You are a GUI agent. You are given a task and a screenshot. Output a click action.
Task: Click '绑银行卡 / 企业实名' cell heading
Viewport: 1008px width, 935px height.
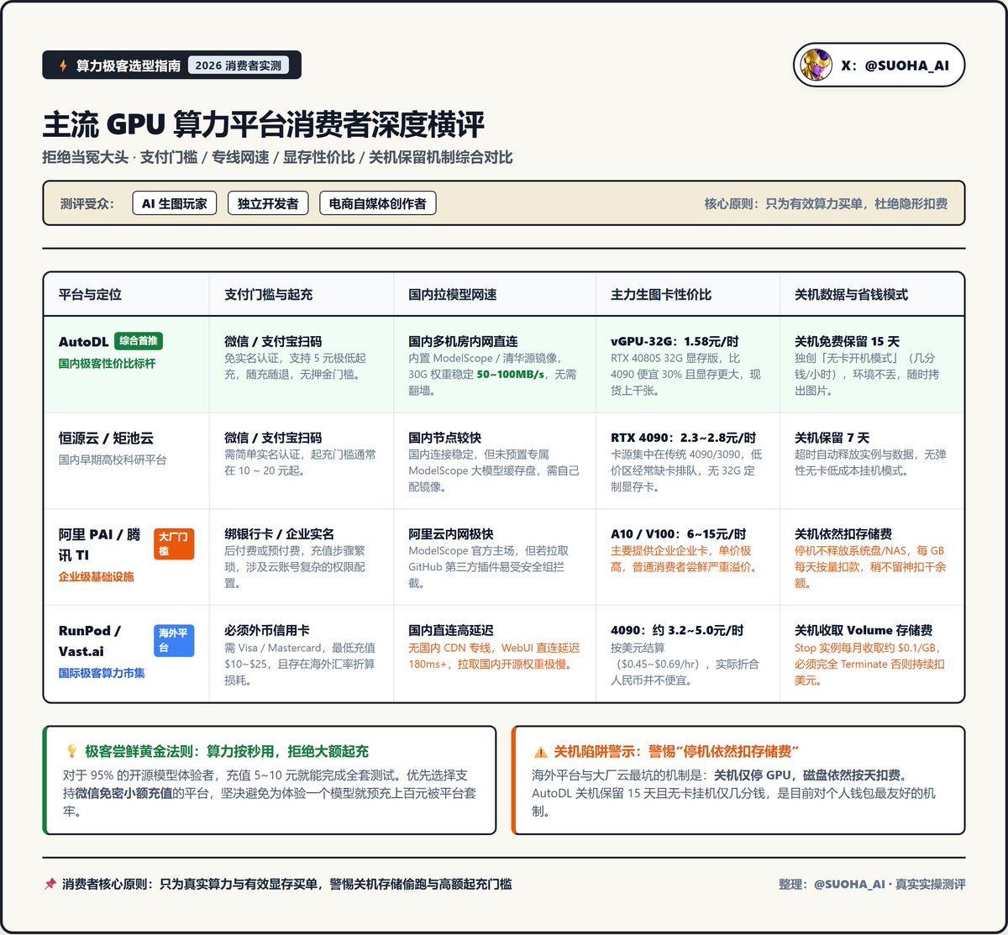pos(280,533)
